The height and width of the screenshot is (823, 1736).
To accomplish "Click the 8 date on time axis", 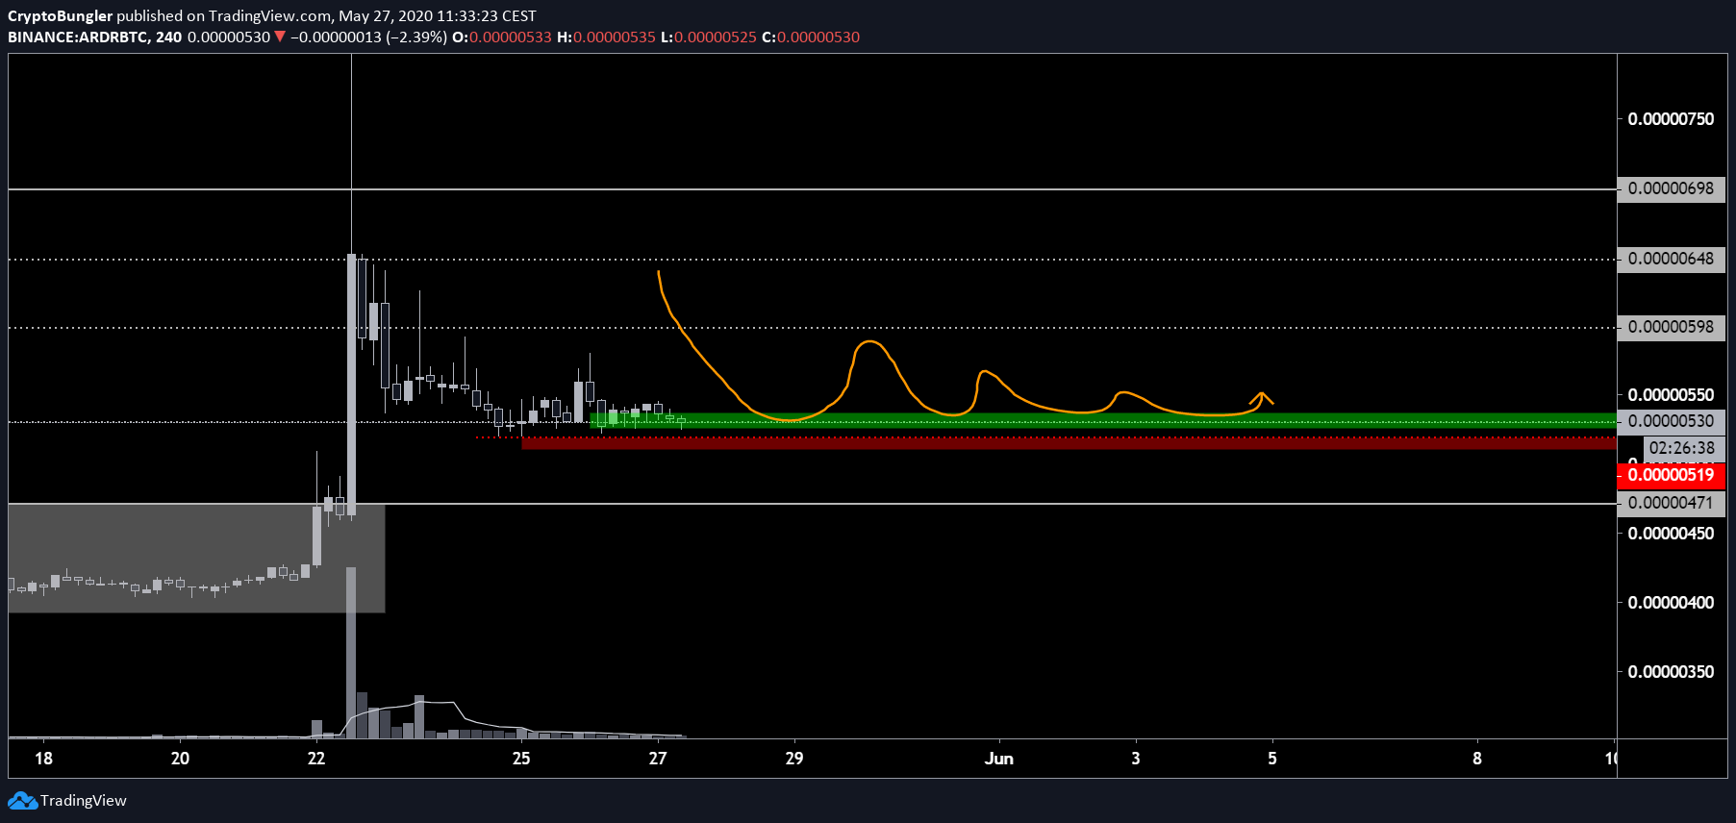I will 1477,759.
